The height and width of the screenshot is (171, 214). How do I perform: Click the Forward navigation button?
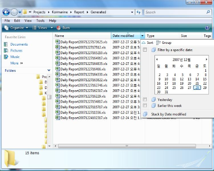[x=14, y=12]
